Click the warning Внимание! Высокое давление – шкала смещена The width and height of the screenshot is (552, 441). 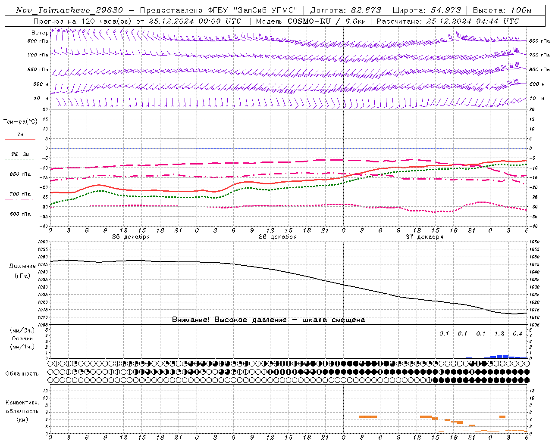click(x=269, y=320)
